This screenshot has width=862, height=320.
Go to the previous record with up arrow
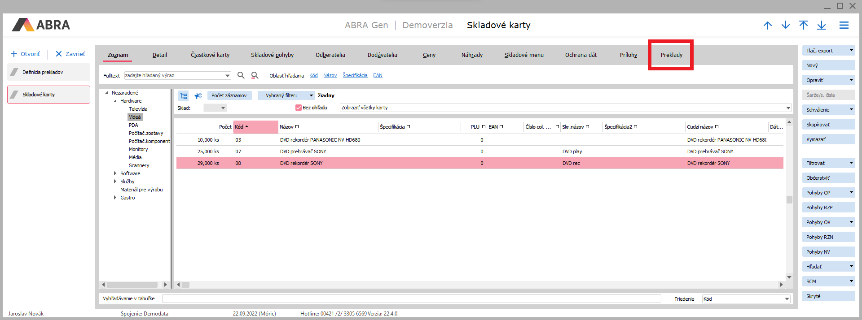click(768, 26)
